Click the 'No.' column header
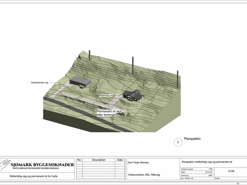 click(79, 160)
